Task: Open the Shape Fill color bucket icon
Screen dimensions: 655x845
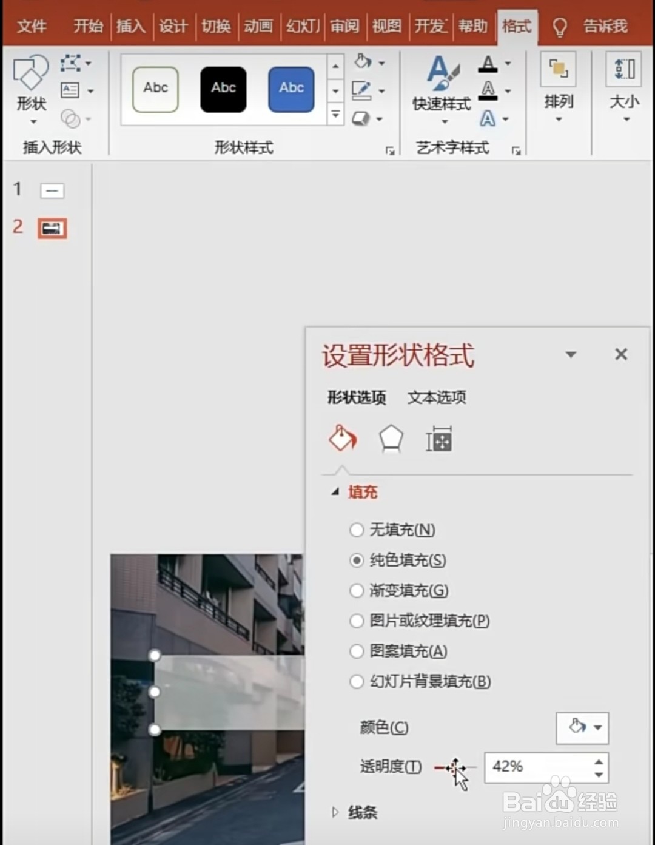Action: click(364, 62)
